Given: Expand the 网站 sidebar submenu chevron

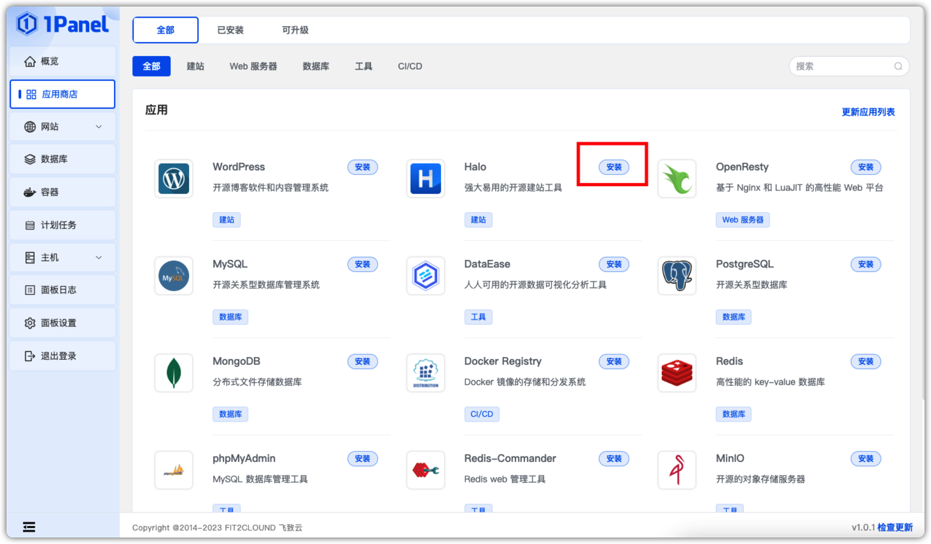Looking at the screenshot, I should tap(99, 126).
